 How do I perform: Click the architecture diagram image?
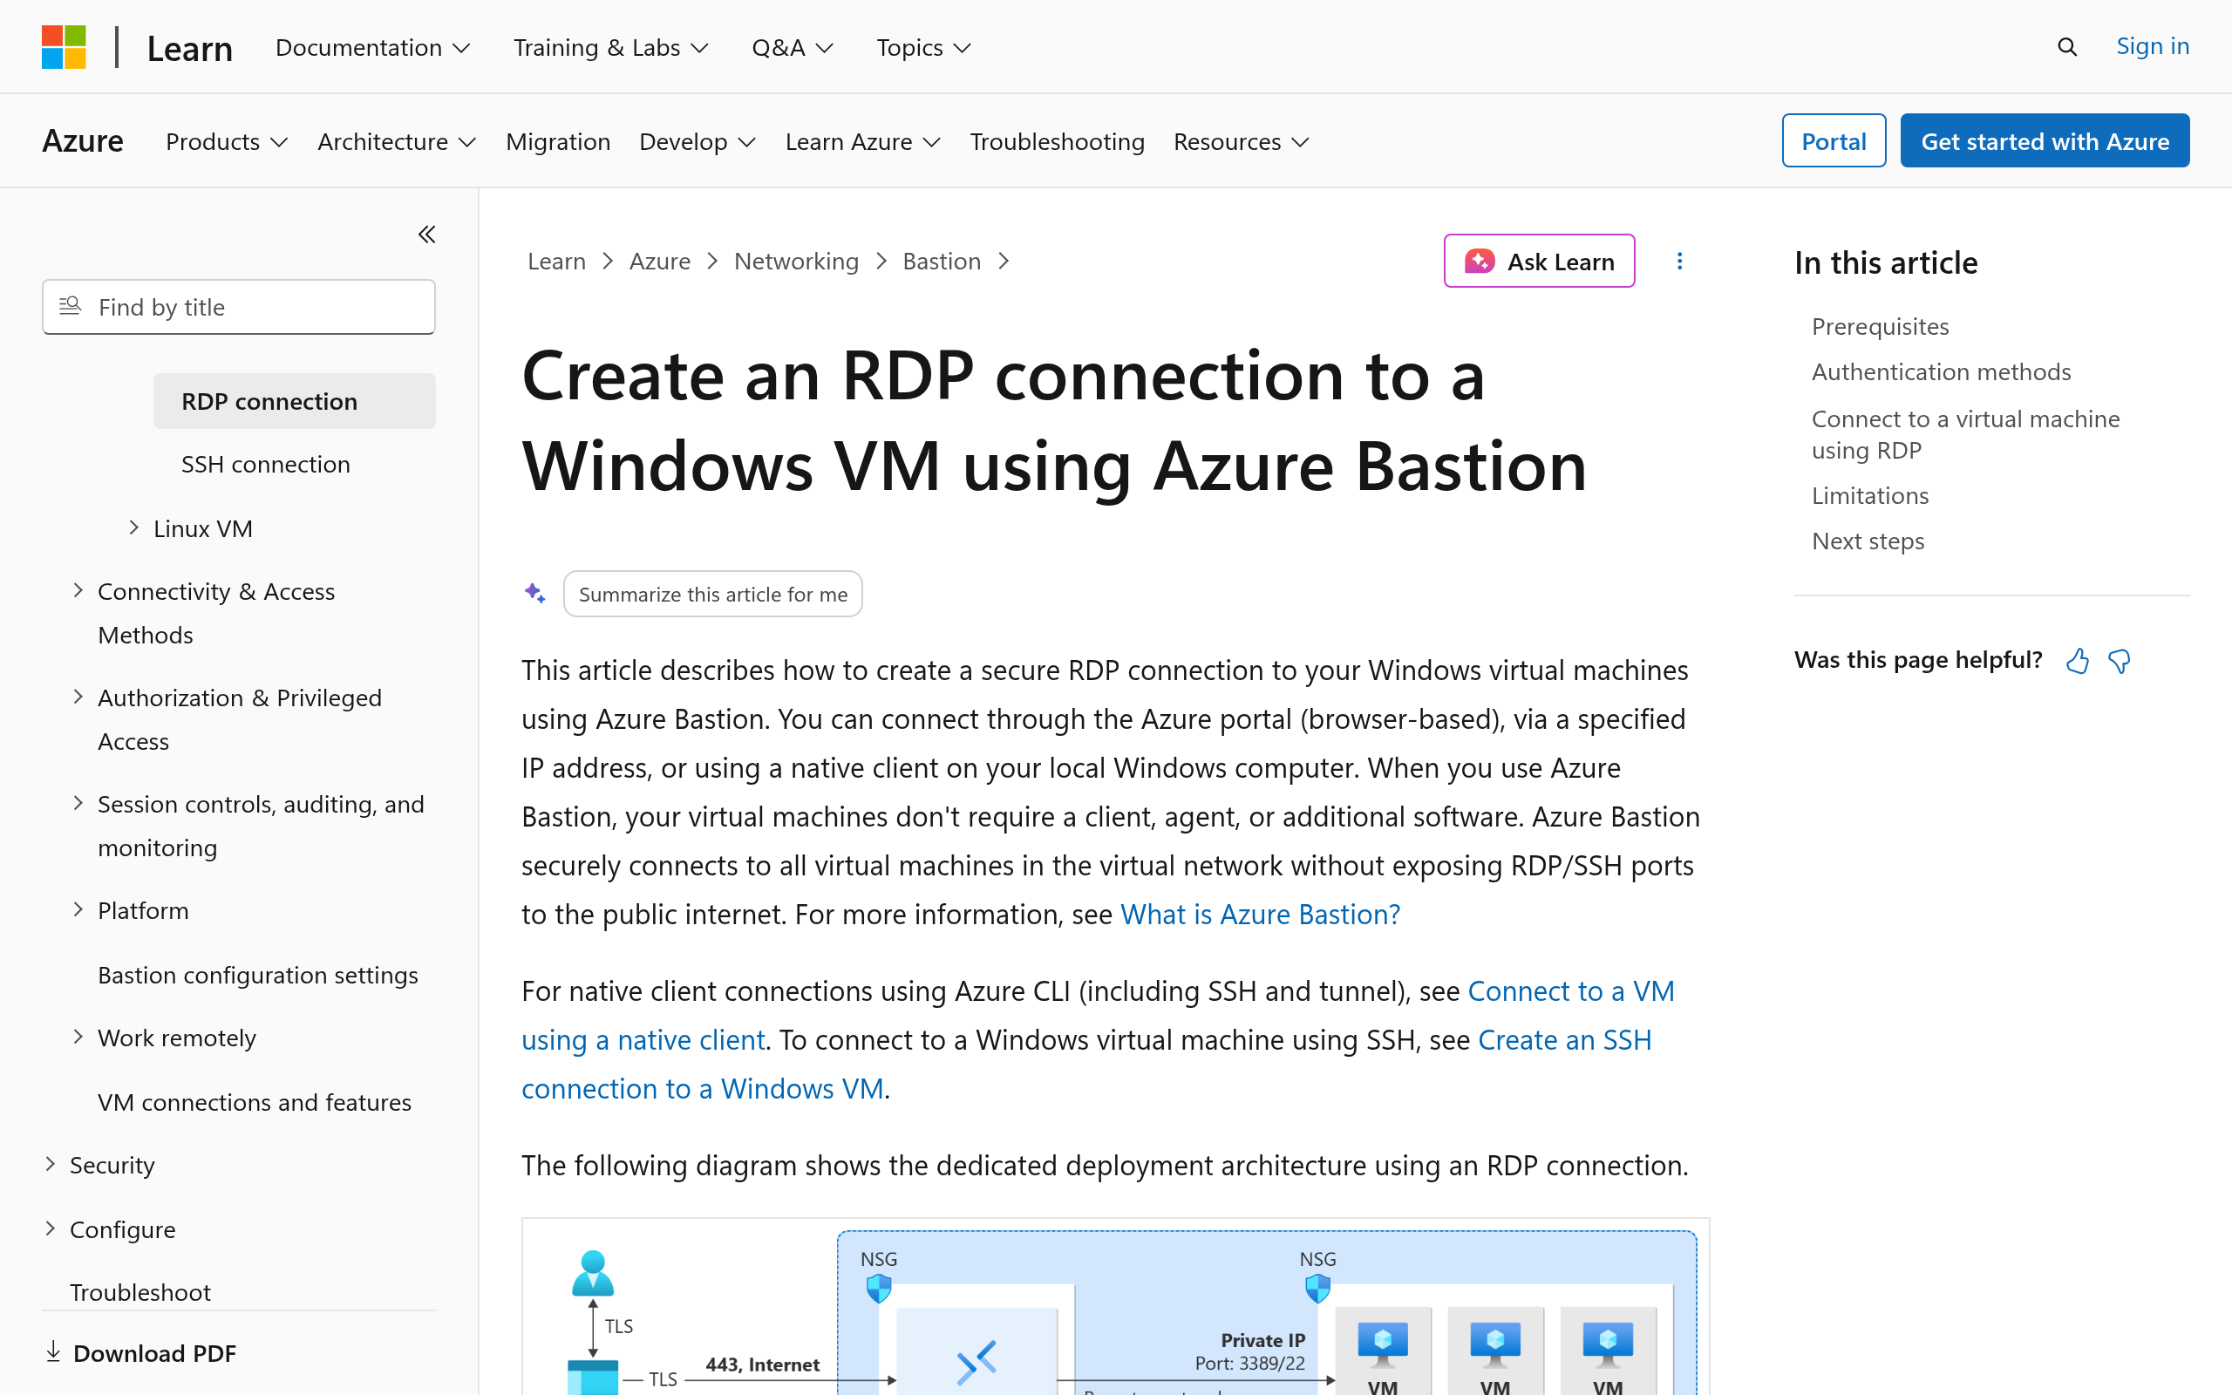1115,1306
